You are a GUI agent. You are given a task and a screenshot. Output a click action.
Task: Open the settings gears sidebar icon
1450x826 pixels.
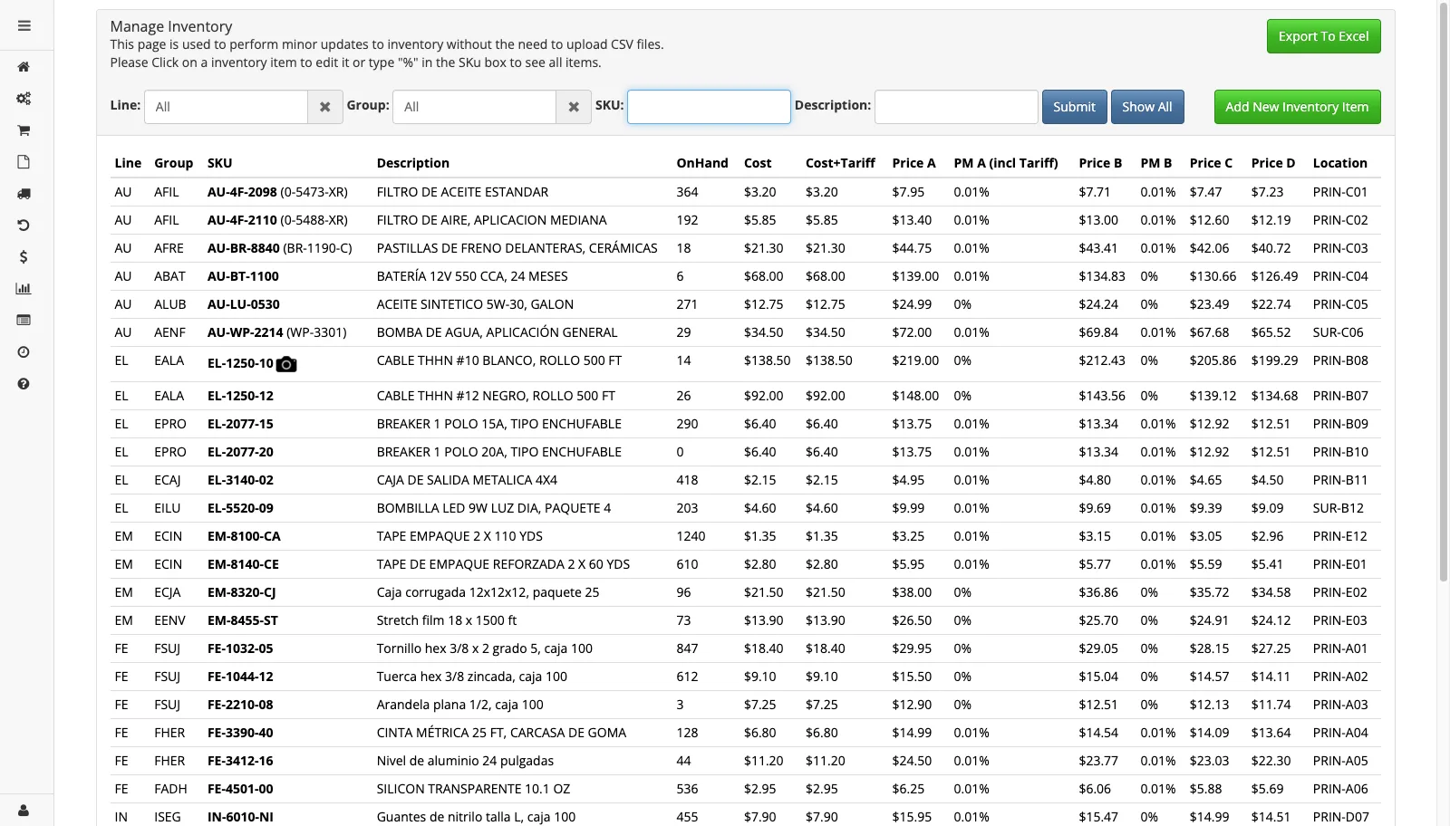click(24, 99)
